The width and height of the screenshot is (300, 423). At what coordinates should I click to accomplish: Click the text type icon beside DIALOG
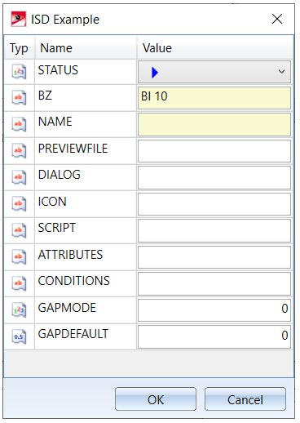pos(19,177)
